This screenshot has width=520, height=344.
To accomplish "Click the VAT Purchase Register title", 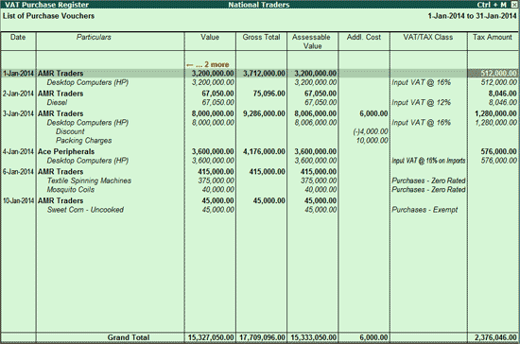I will tap(46, 5).
